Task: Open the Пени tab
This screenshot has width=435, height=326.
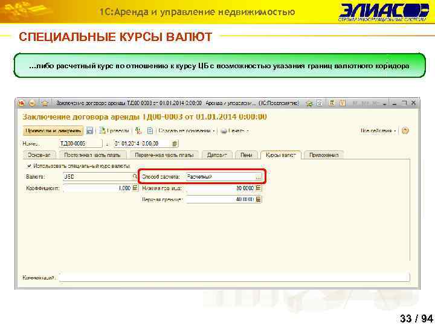Action: click(246, 155)
